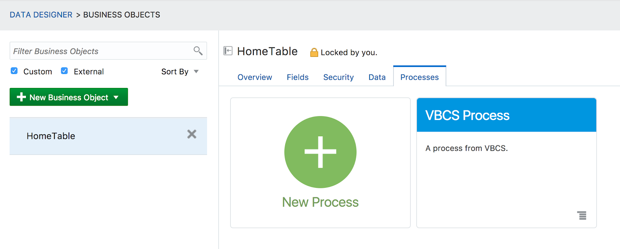
Task: Select HomeTable in the business objects list
Action: pyautogui.click(x=108, y=136)
